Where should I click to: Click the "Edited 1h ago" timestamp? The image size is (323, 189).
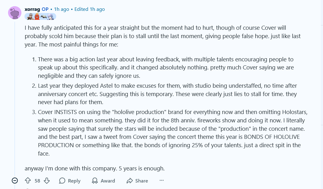click(90, 9)
